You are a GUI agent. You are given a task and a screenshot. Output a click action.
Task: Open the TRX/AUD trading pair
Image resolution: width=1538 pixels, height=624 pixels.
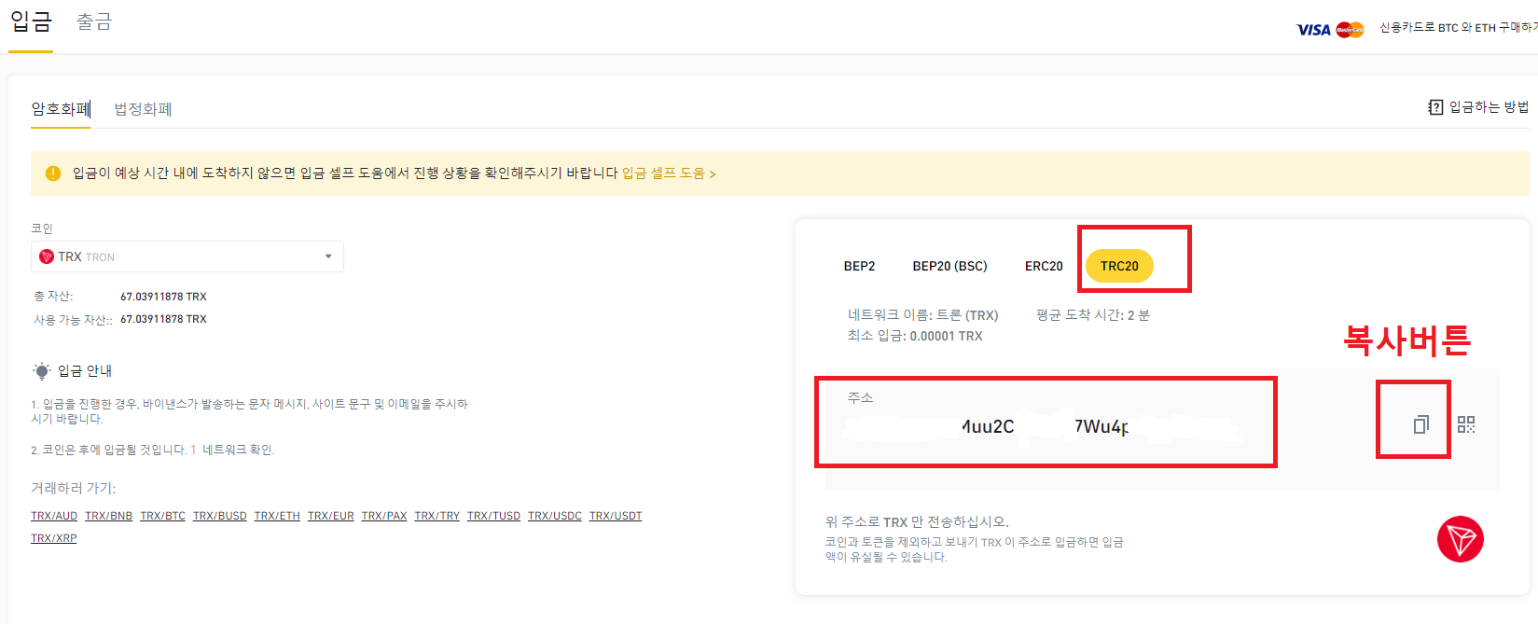click(54, 516)
